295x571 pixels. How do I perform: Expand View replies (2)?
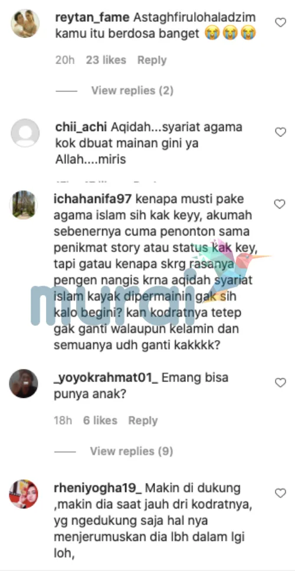pos(132,90)
